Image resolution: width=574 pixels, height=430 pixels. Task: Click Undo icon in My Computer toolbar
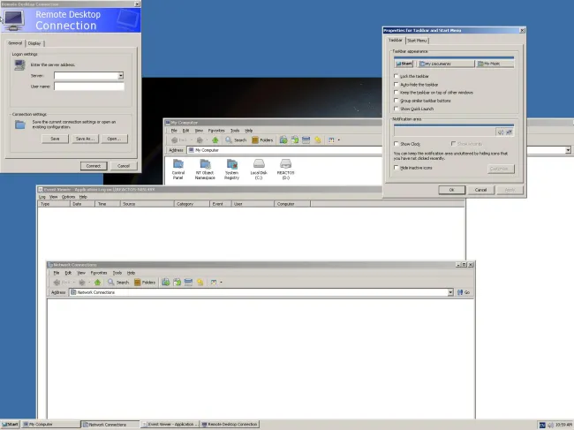(x=317, y=140)
